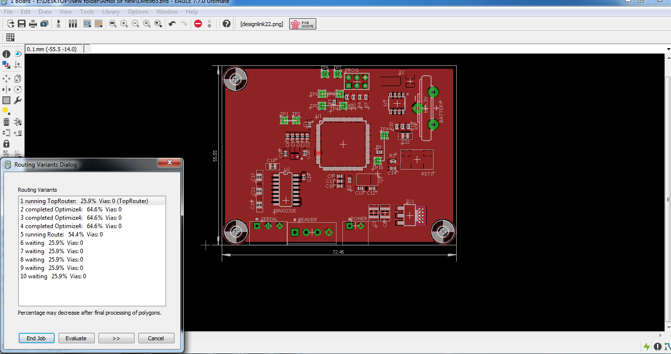Select the Info tool

click(x=6, y=54)
